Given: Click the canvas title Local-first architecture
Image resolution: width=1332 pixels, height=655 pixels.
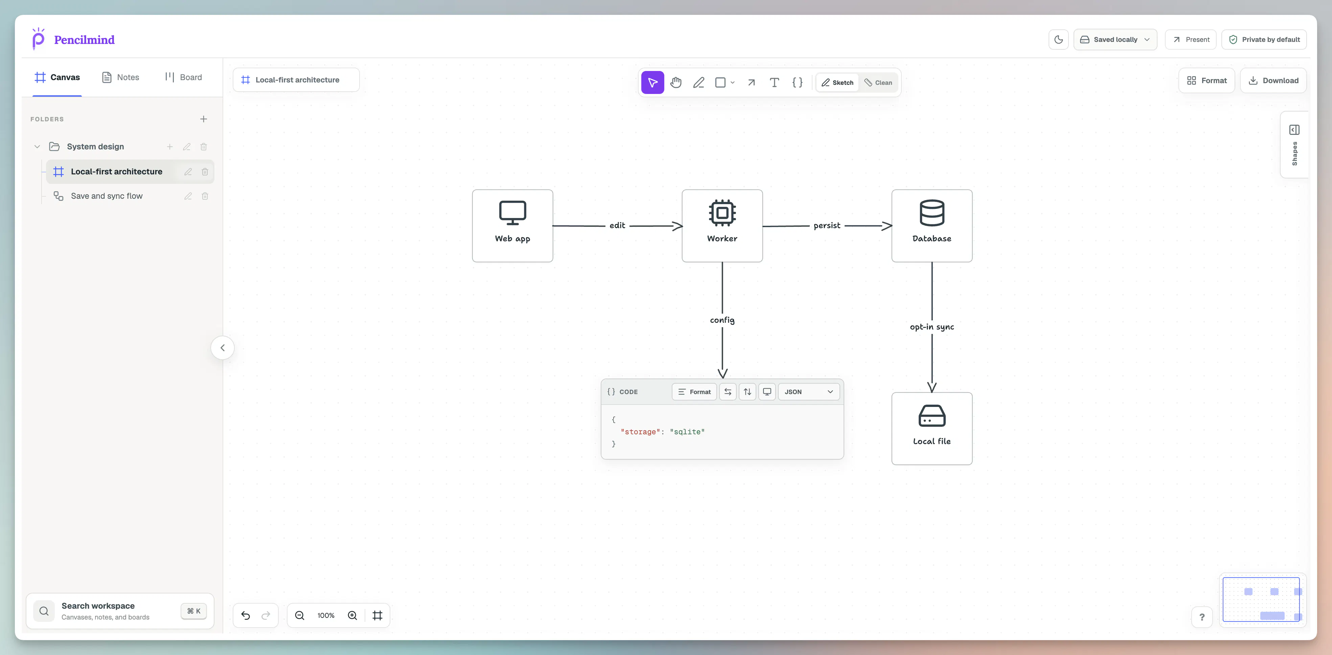Looking at the screenshot, I should [296, 80].
